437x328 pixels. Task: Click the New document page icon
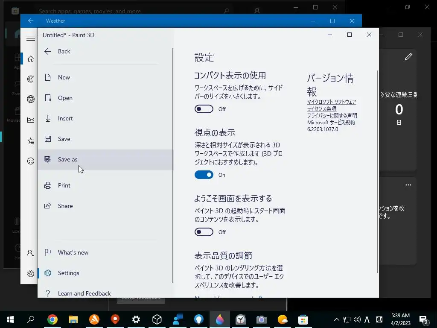pos(48,77)
